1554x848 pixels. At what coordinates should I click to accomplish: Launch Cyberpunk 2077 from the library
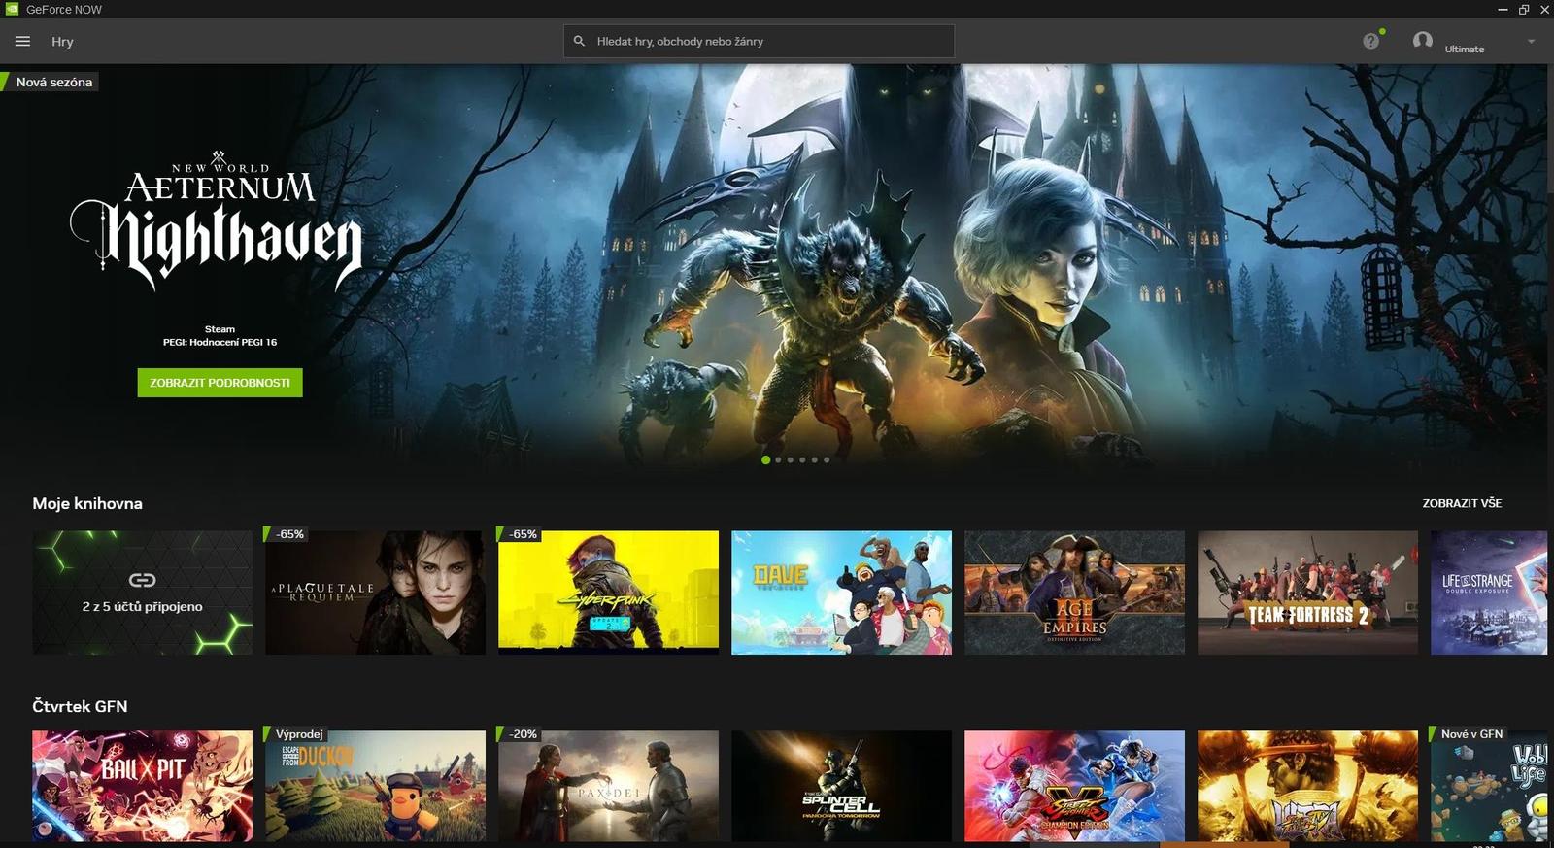pos(608,593)
